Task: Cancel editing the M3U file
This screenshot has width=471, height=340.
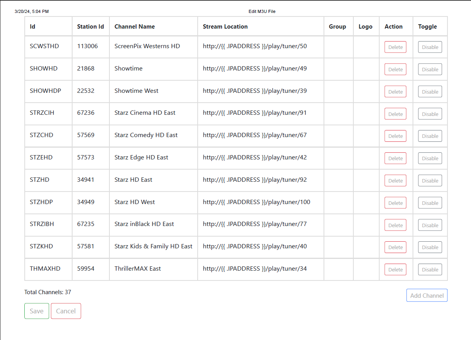Action: click(66, 311)
